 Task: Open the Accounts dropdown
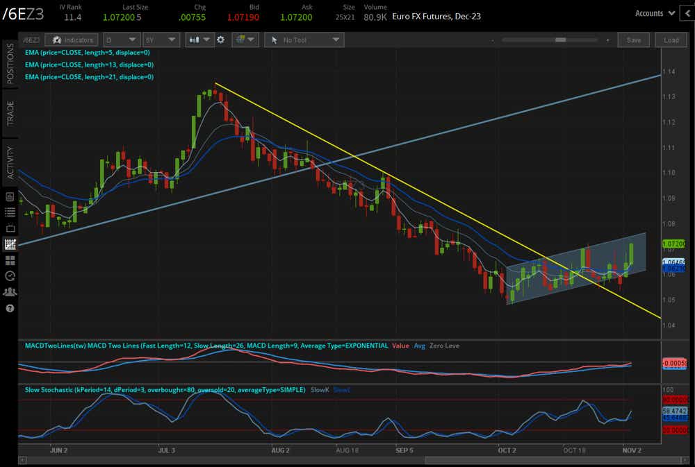[x=655, y=13]
